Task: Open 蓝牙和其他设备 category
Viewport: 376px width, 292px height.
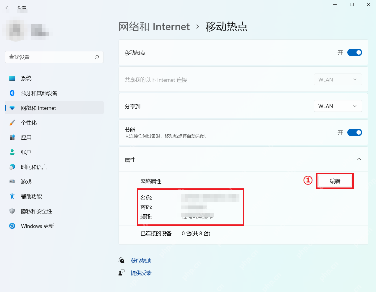Action: pyautogui.click(x=54, y=93)
